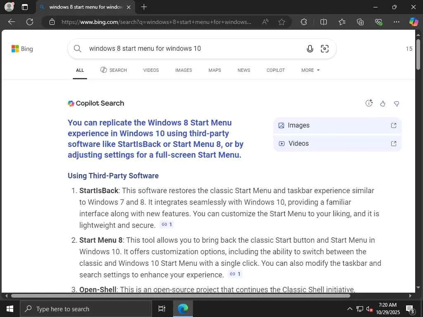
Task: Go back to the previous page
Action: pos(12,22)
